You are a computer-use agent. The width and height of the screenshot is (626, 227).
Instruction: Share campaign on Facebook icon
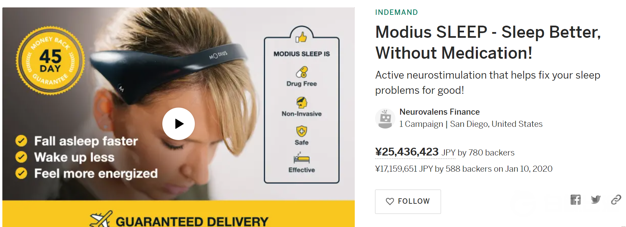tap(575, 200)
